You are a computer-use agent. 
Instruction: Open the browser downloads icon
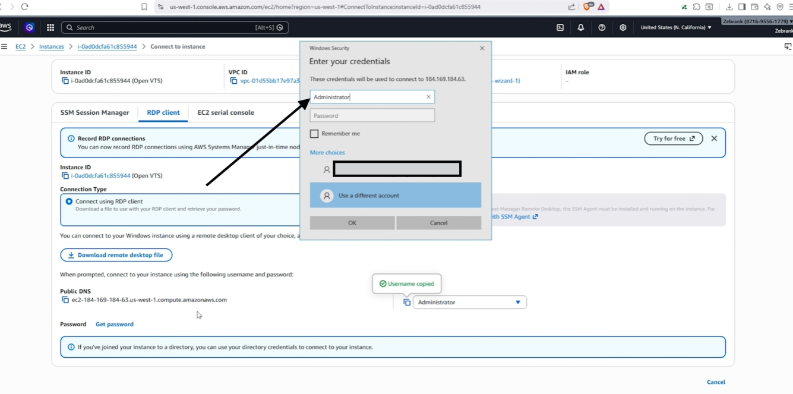729,7
